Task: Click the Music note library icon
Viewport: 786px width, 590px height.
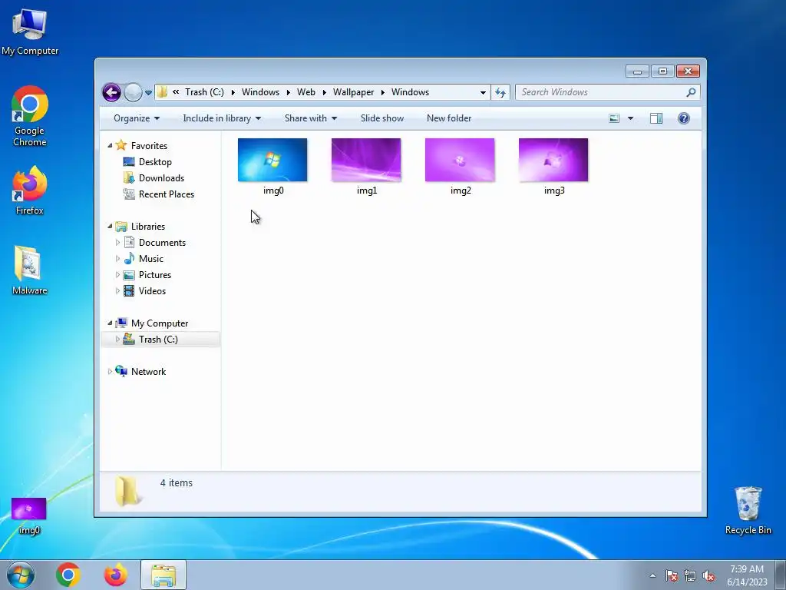Action: tap(129, 259)
